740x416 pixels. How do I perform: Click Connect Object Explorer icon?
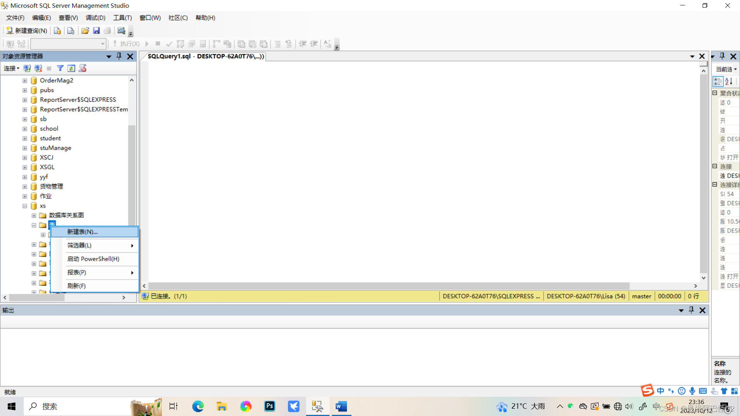pos(27,69)
